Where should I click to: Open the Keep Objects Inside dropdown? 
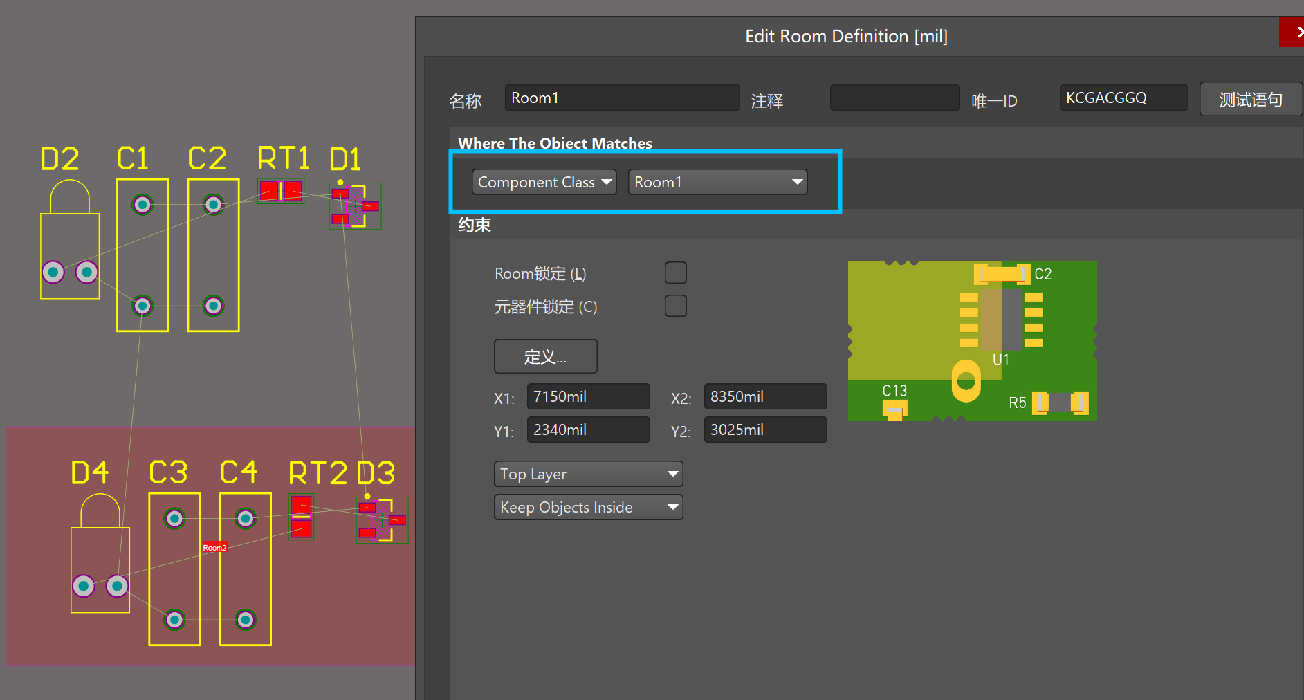[x=588, y=507]
